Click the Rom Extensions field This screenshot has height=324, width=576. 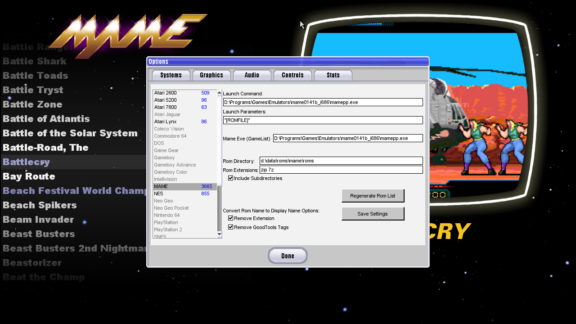pos(341,170)
